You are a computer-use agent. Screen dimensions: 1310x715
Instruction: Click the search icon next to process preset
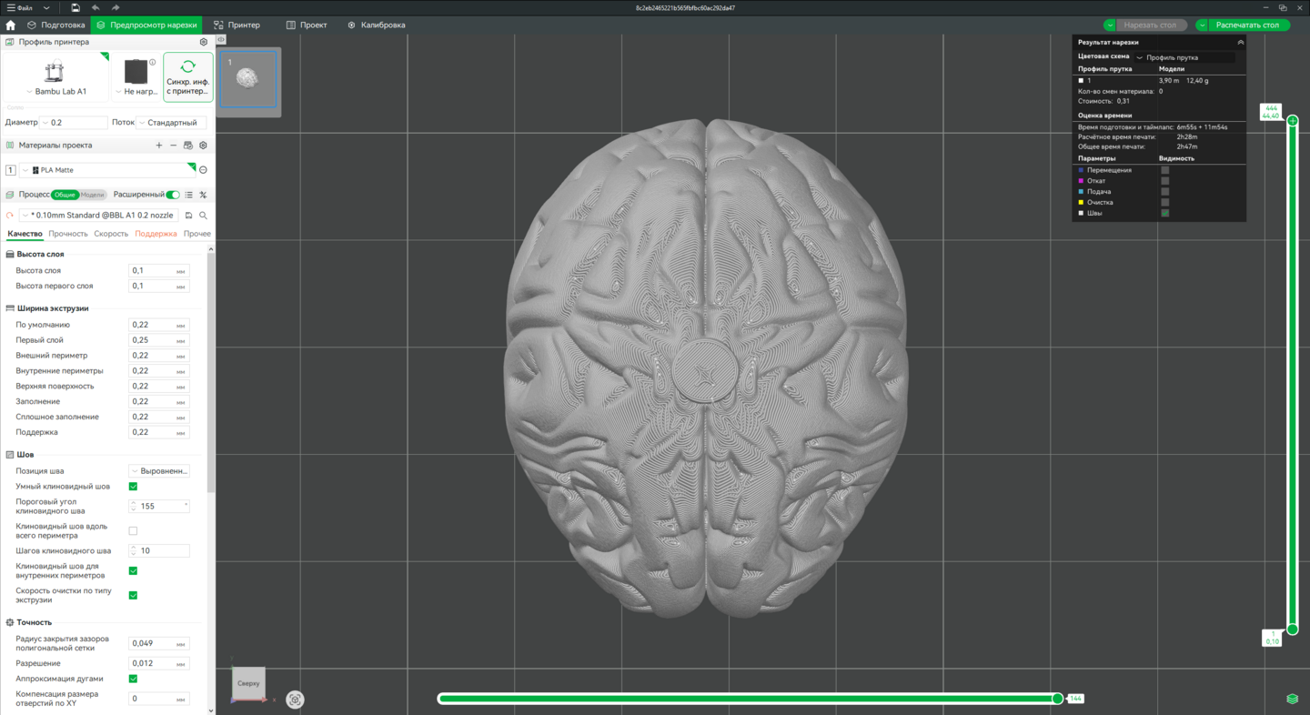coord(203,216)
